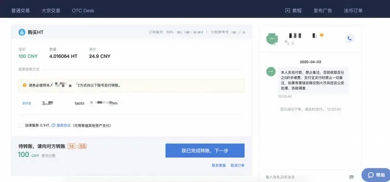This screenshot has height=182, width=390.
Task: Open 发布广告 menu item
Action: 323,11
